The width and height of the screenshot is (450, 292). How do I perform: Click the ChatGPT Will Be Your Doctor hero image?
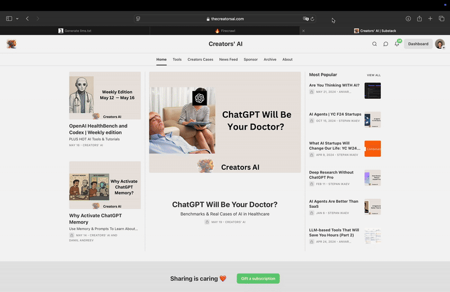click(225, 122)
